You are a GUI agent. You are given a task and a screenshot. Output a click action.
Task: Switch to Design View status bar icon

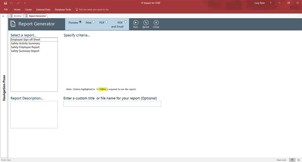(x=299, y=160)
